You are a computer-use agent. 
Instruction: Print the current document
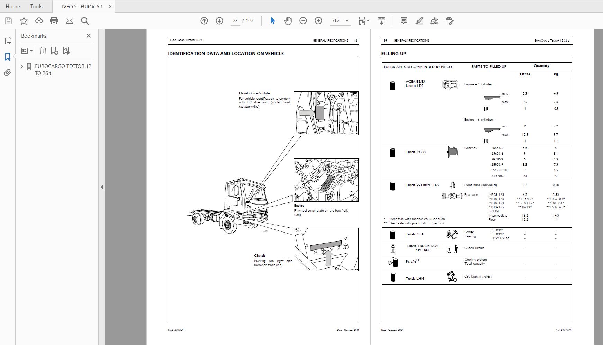point(54,21)
